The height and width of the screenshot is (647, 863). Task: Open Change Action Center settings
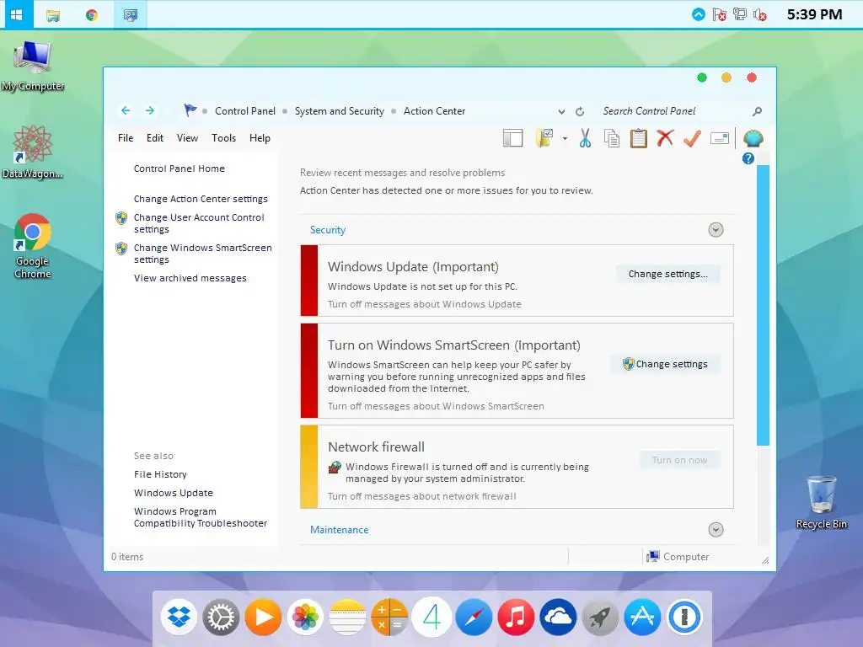(201, 199)
